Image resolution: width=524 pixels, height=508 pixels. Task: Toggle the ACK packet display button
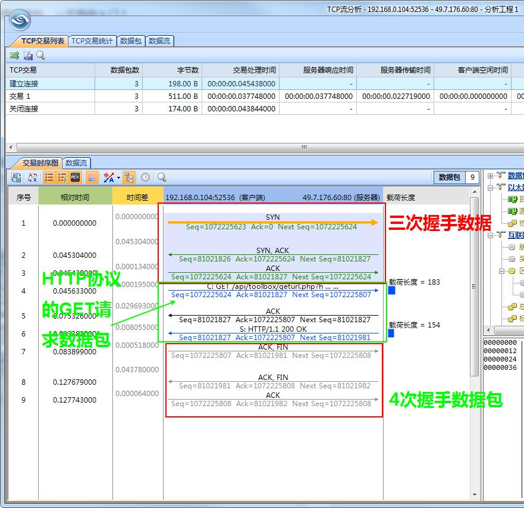tap(74, 177)
